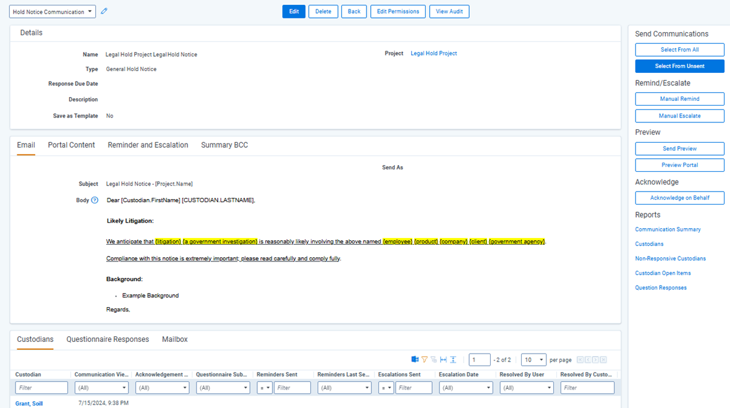This screenshot has width=730, height=408.
Task: Open Acknowledgement filter dropdown
Action: tap(162, 388)
